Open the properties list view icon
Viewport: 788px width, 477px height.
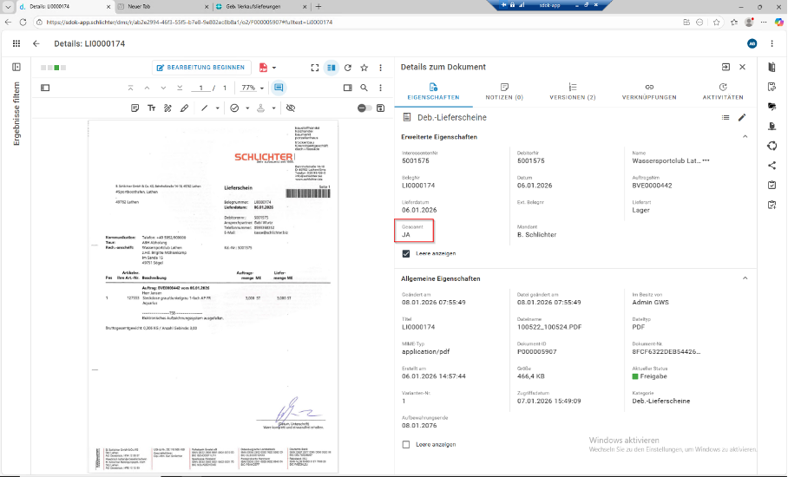pos(726,117)
